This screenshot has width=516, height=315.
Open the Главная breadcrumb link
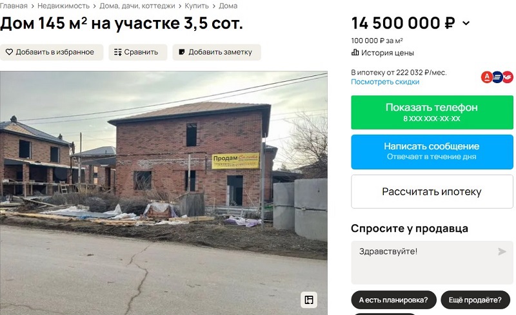coord(14,6)
